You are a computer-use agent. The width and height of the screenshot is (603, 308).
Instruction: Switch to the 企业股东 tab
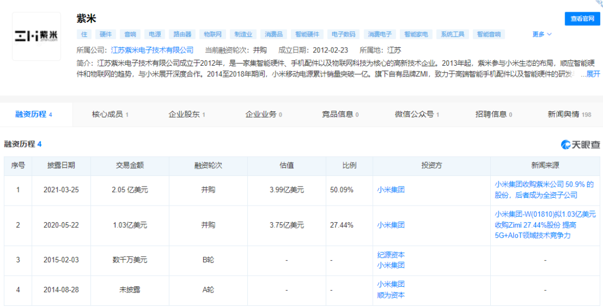(x=187, y=115)
